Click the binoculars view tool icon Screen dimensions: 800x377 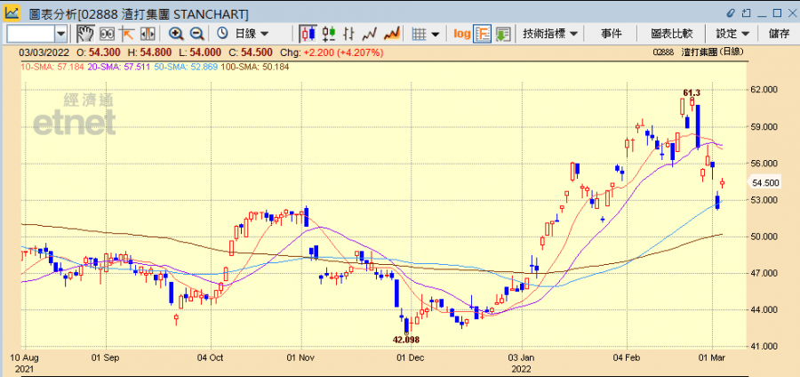click(108, 34)
